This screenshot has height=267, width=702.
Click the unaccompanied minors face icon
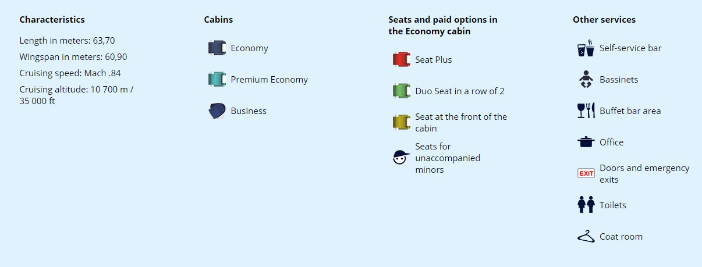click(402, 157)
